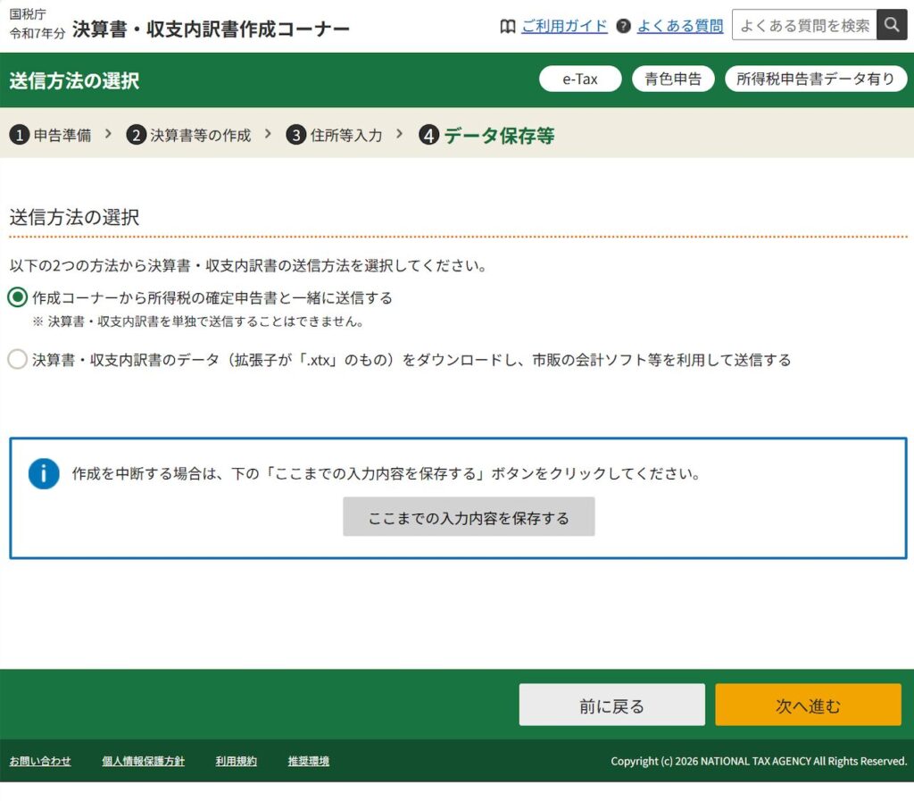914x801 pixels.
Task: Focus the よくある質問を検索 search field
Action: [x=804, y=25]
